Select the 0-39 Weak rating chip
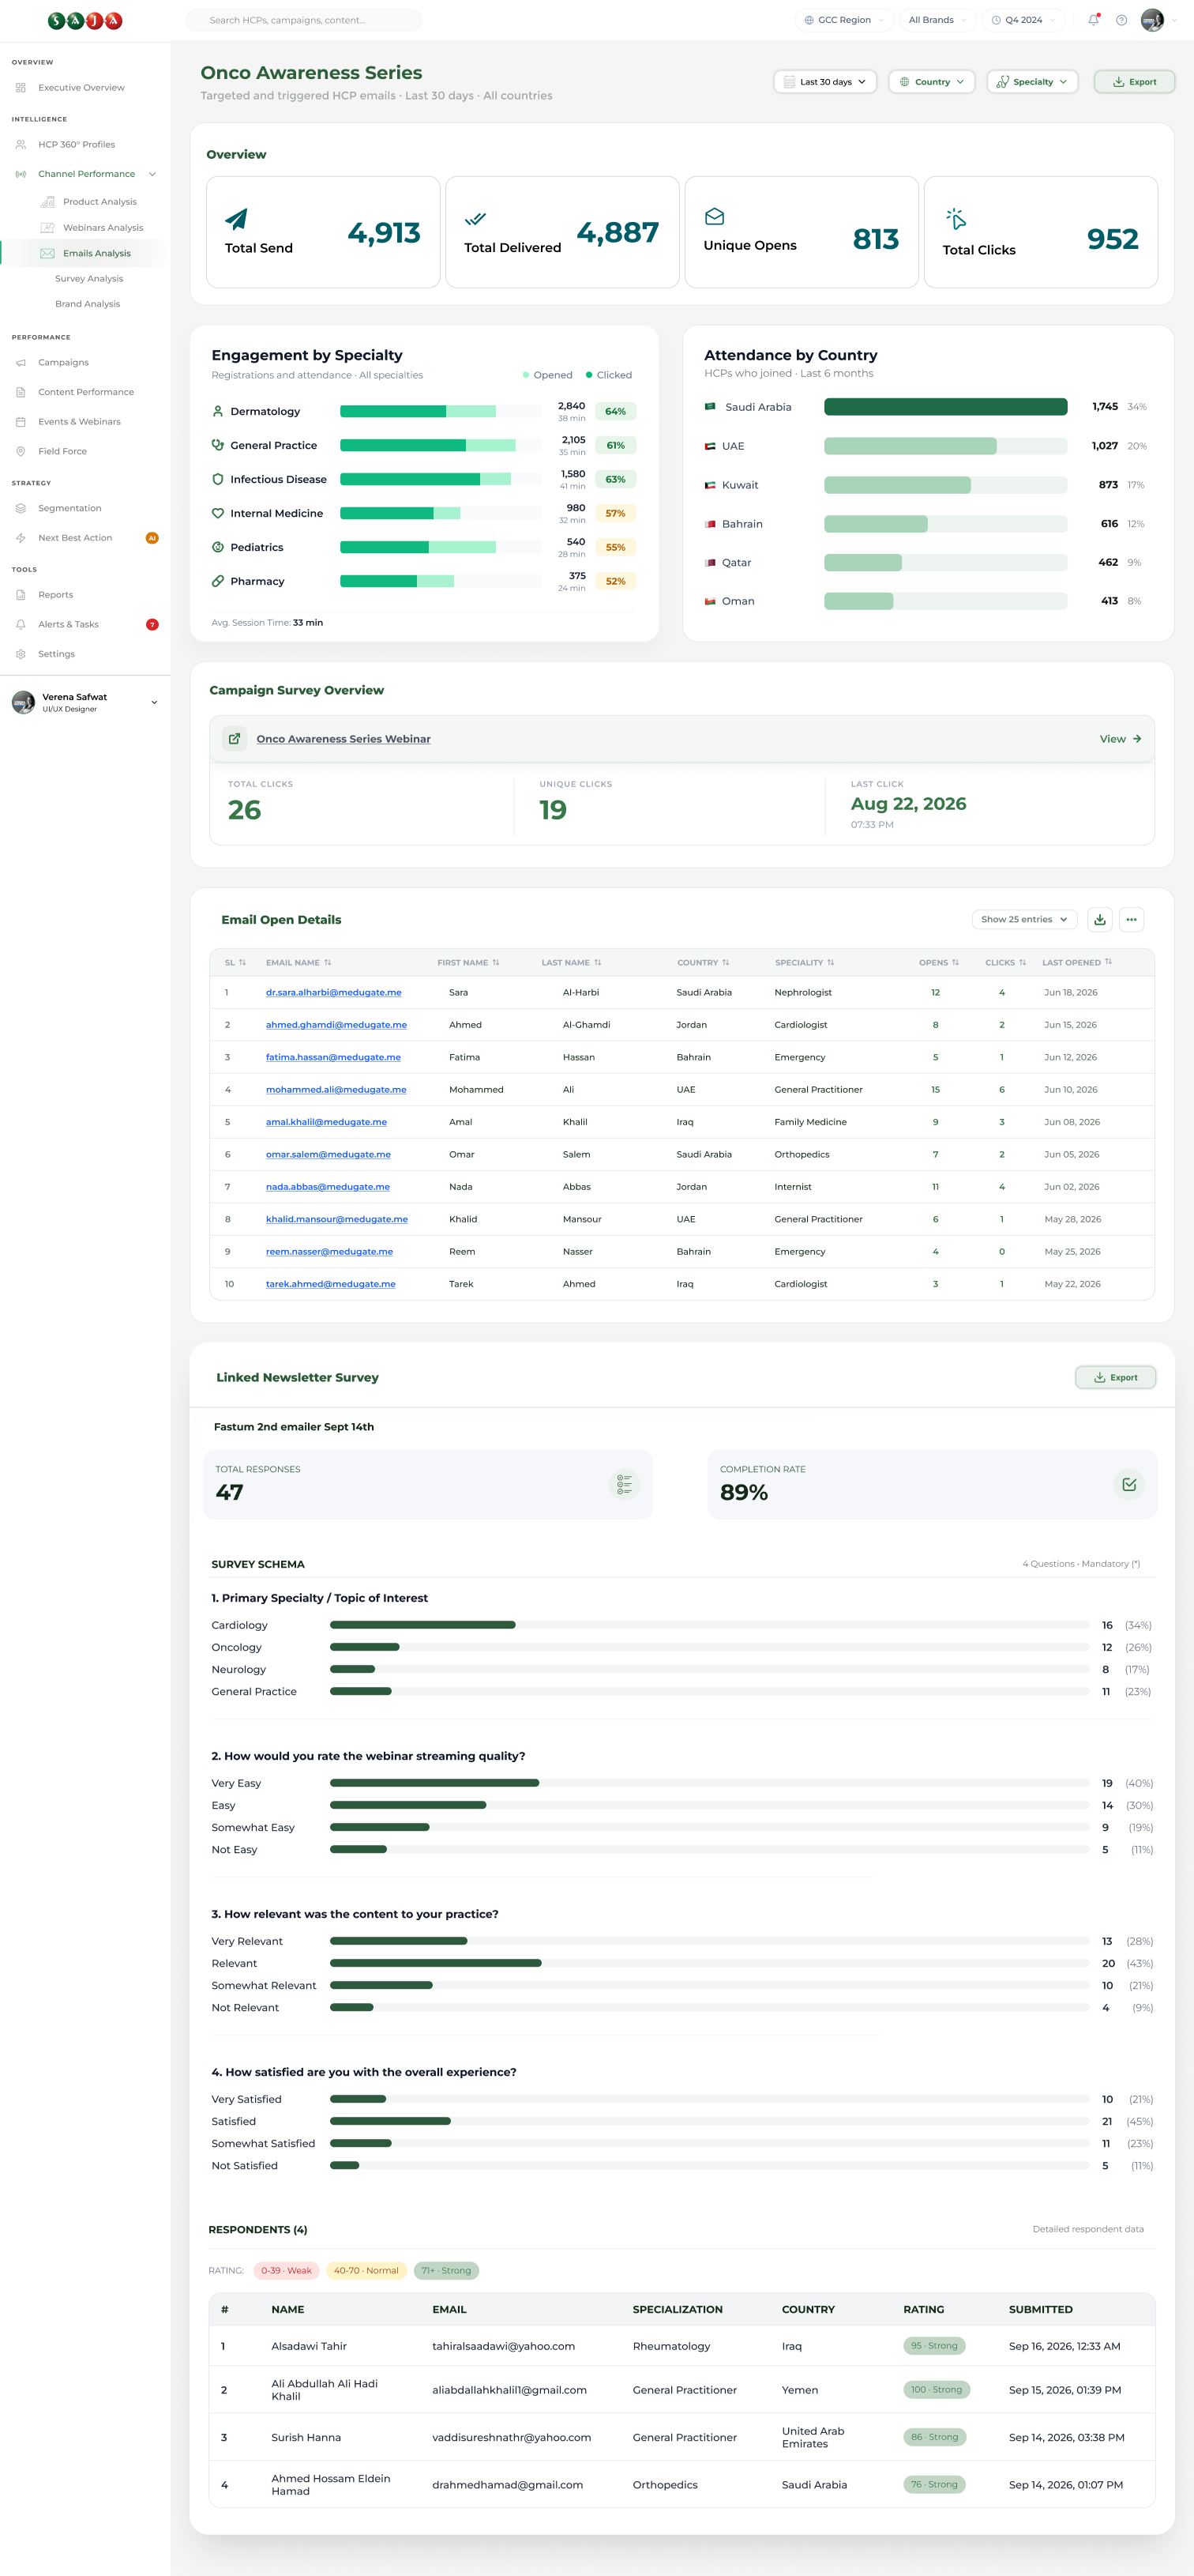The height and width of the screenshot is (2576, 1194). point(287,2270)
